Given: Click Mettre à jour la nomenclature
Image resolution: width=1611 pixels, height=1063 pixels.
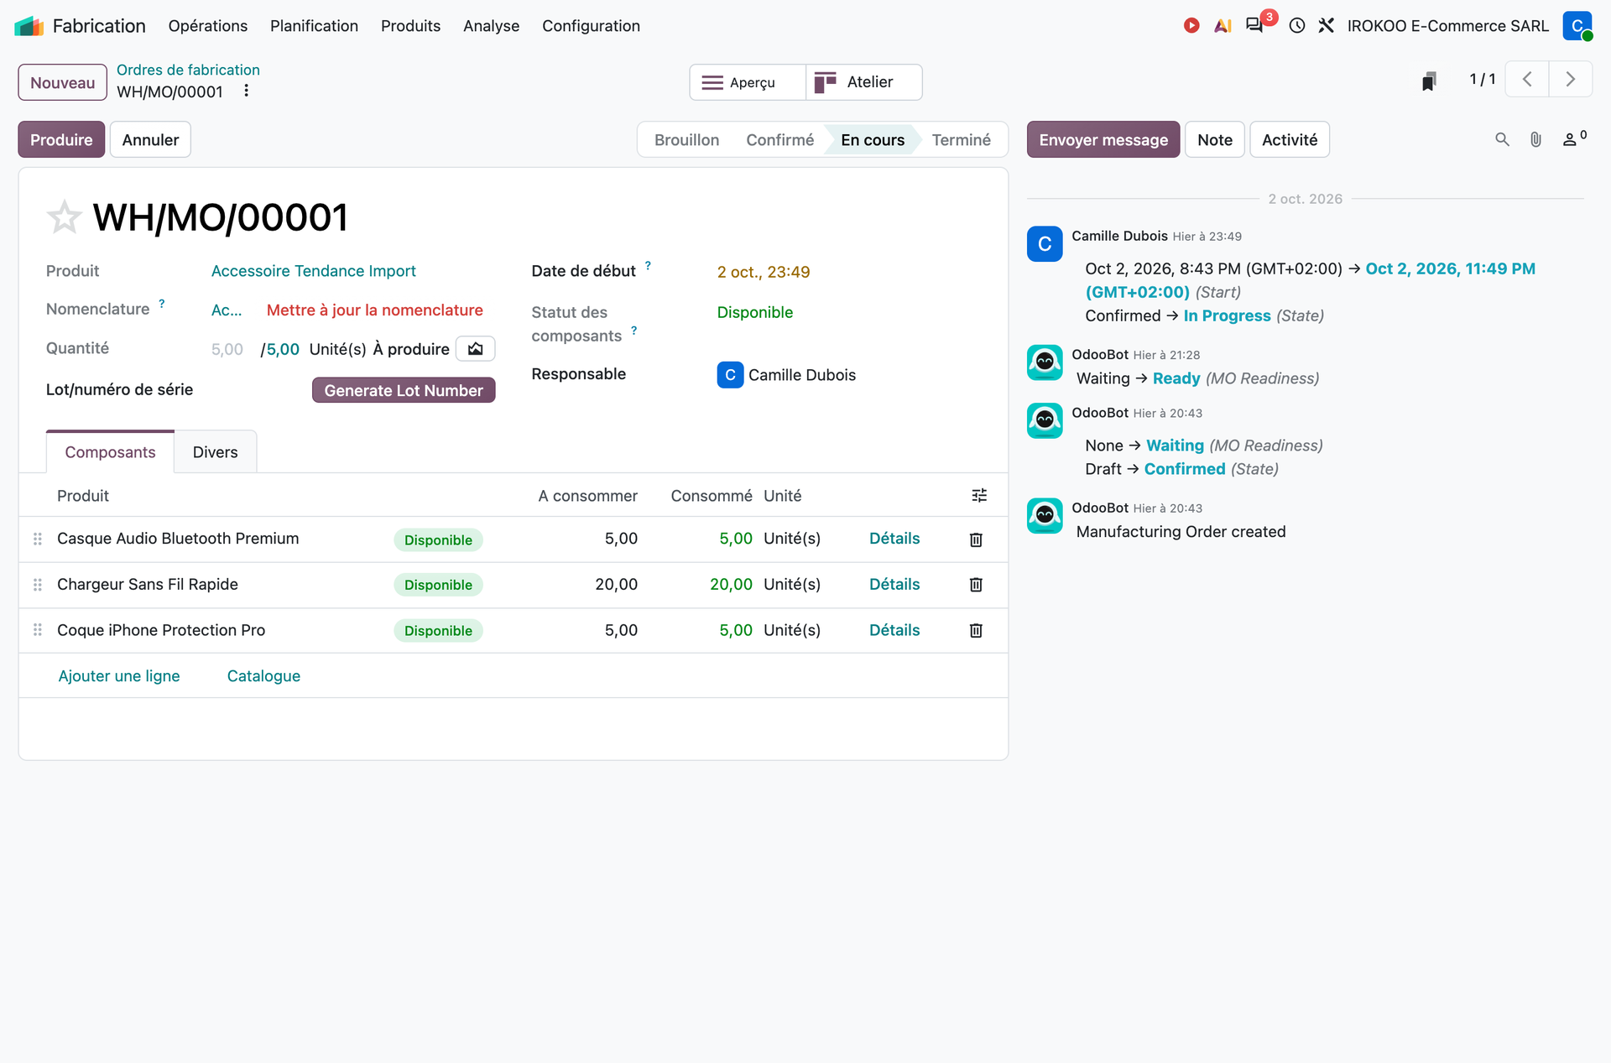Looking at the screenshot, I should [x=375, y=310].
